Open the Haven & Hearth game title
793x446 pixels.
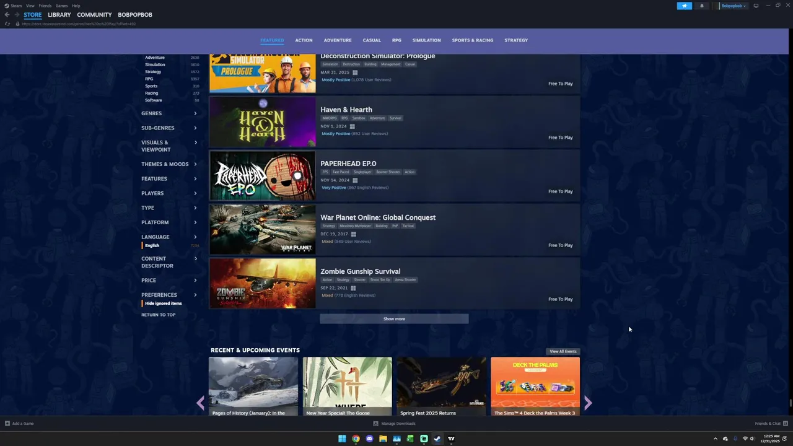point(346,110)
